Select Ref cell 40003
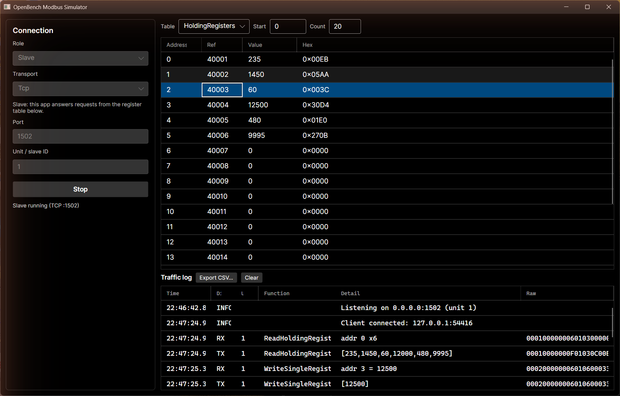Screen dimensions: 620x396 coord(222,90)
